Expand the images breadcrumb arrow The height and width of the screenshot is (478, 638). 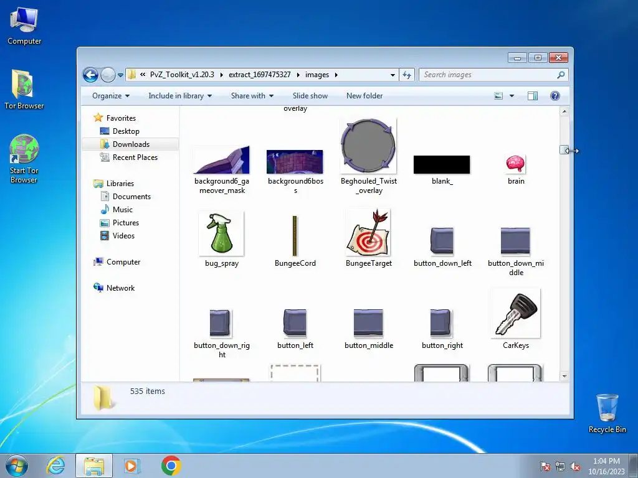click(x=336, y=75)
